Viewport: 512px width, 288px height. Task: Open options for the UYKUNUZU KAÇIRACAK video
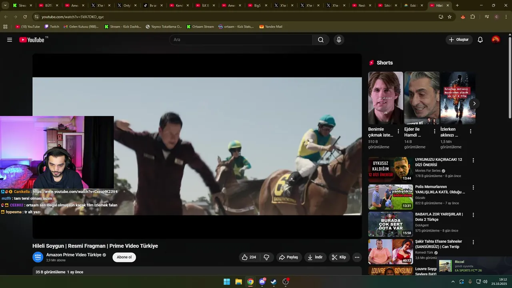(x=473, y=160)
